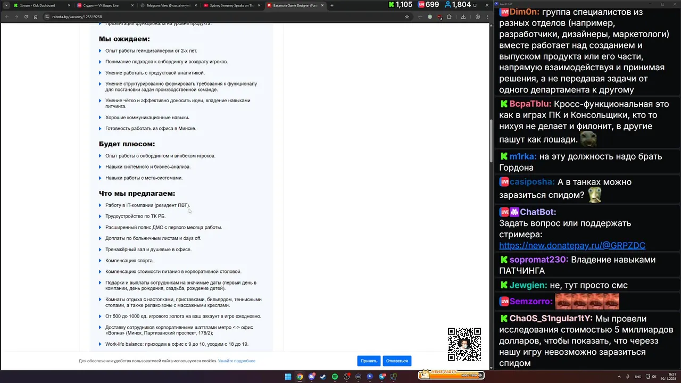The width and height of the screenshot is (681, 383).
Task: Open the browser downloads icon
Action: click(x=463, y=16)
